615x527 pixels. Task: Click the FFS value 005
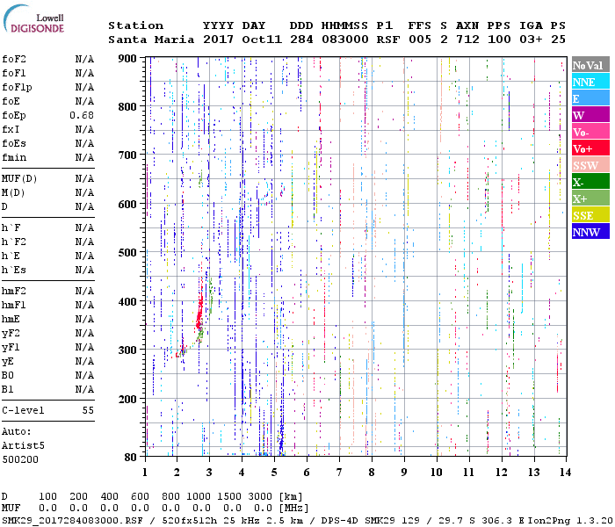(x=420, y=40)
